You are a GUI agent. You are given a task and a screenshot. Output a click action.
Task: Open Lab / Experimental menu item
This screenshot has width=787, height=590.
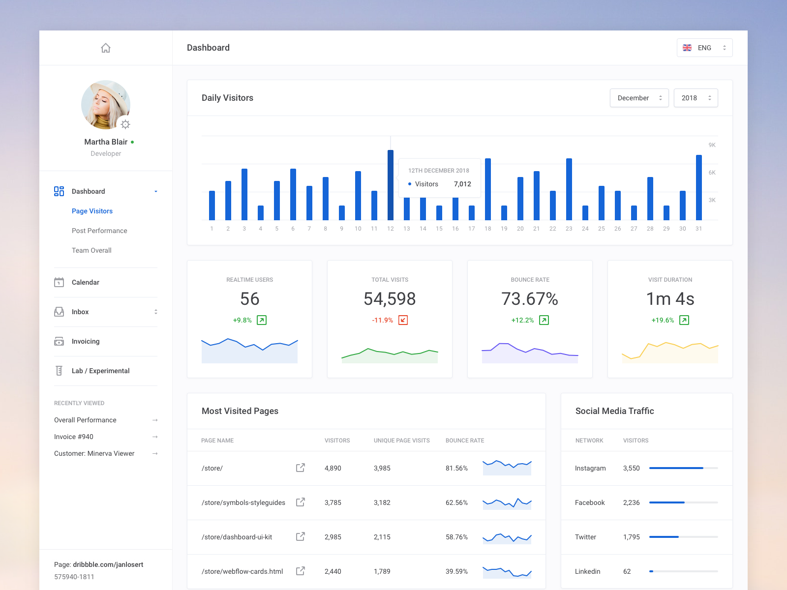coord(101,371)
